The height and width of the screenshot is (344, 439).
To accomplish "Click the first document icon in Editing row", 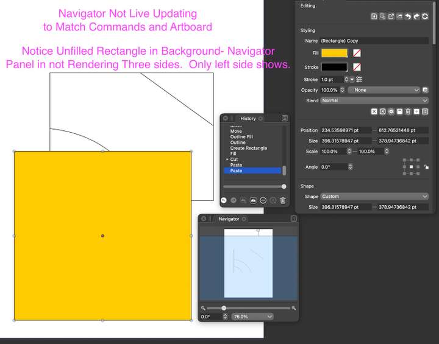I will tap(374, 16).
